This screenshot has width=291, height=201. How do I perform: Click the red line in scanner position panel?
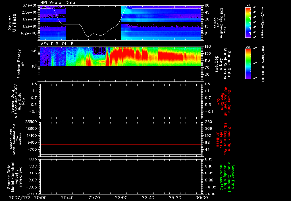(x=120, y=144)
